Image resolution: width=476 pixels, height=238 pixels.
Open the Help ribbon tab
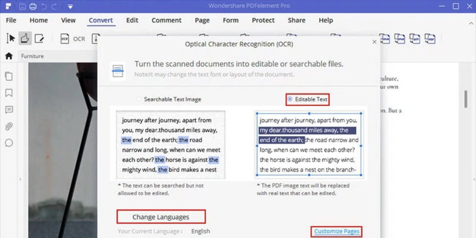pyautogui.click(x=326, y=20)
